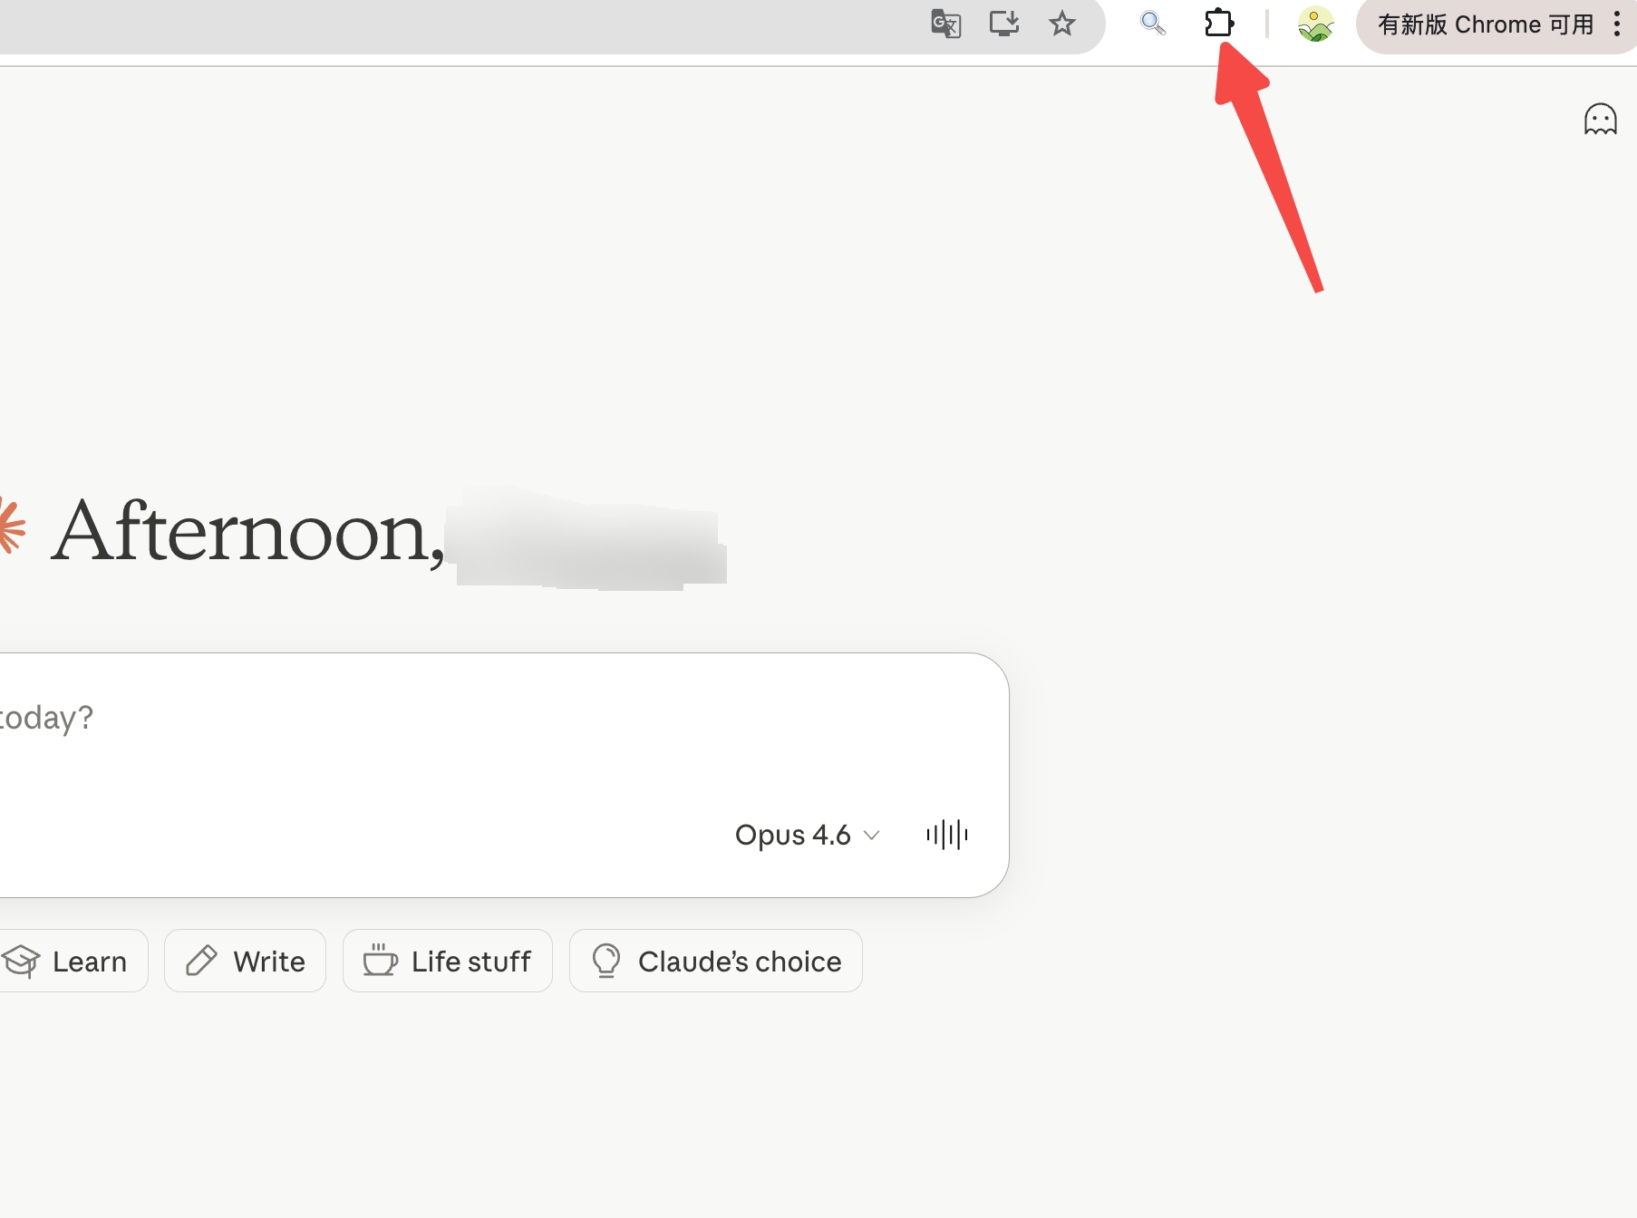
Task: Open the Opus 4.6 model selector
Action: pyautogui.click(x=807, y=835)
